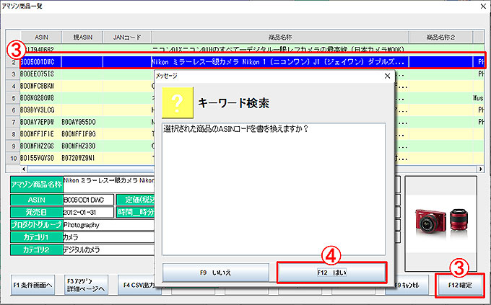Click parent ASIN cell B00AY955D0
491x305 pixels.
click(82, 122)
